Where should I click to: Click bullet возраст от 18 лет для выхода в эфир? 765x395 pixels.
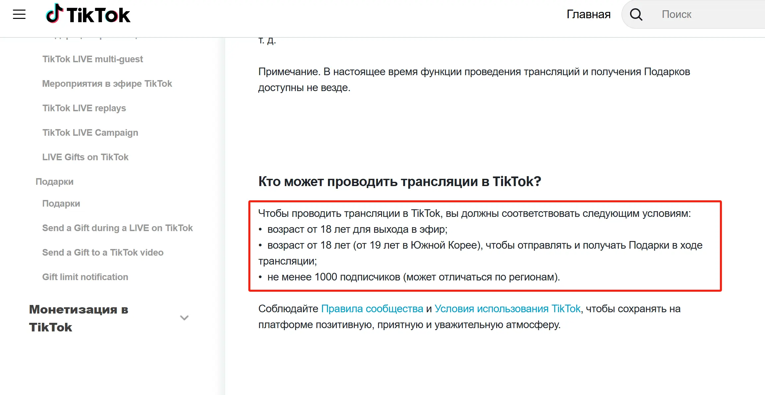pos(357,229)
